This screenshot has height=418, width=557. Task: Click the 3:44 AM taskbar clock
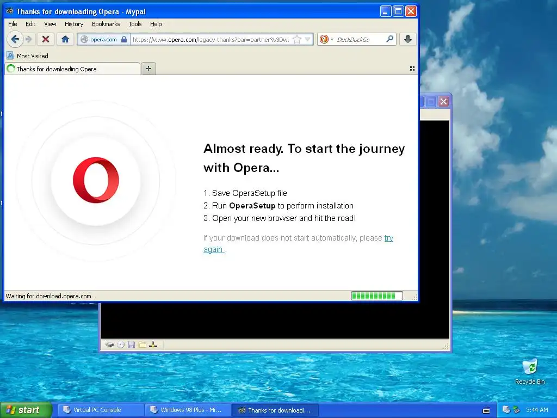537,410
